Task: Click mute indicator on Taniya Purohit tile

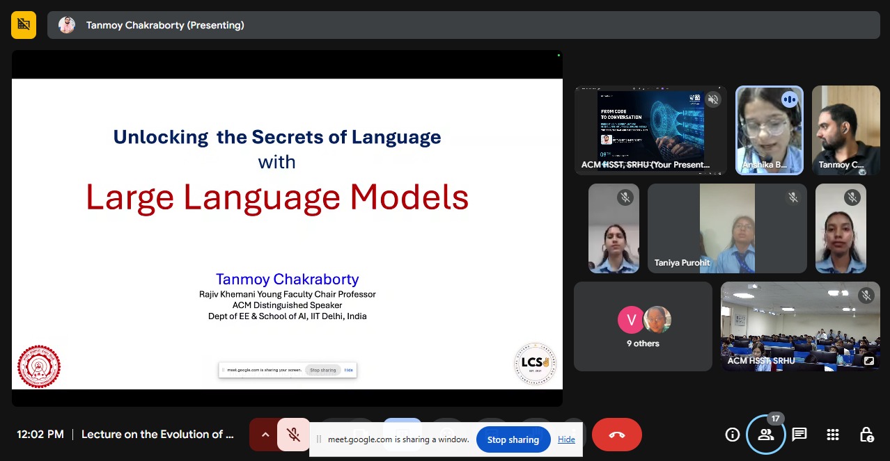Action: click(x=793, y=198)
